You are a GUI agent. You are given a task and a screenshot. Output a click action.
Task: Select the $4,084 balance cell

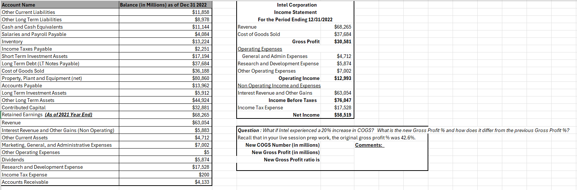[x=166, y=34]
